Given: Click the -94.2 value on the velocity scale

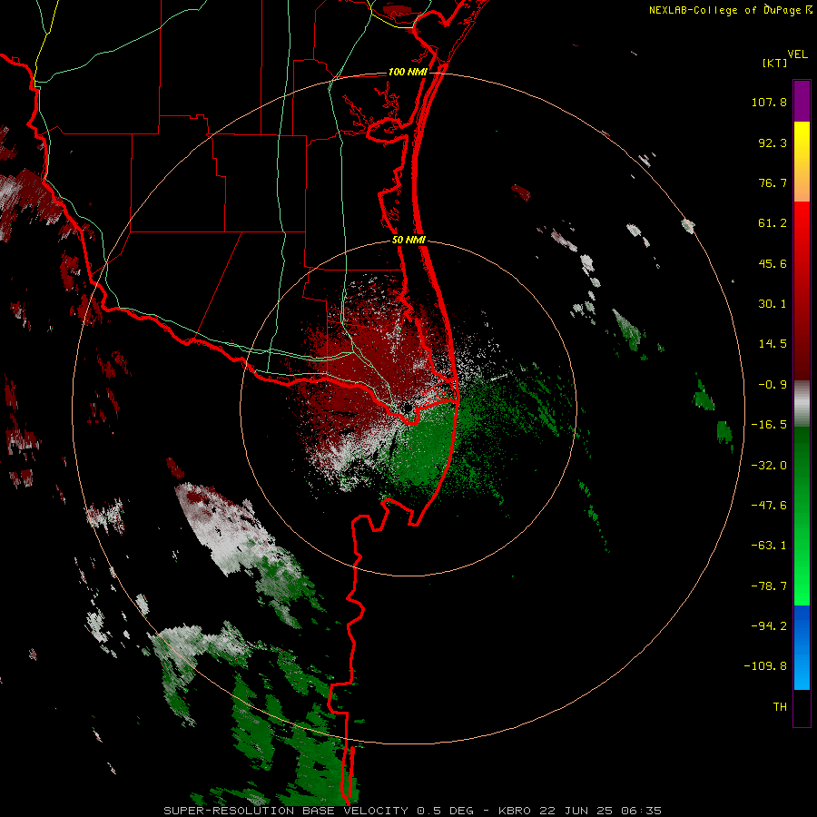Looking at the screenshot, I should (x=769, y=626).
